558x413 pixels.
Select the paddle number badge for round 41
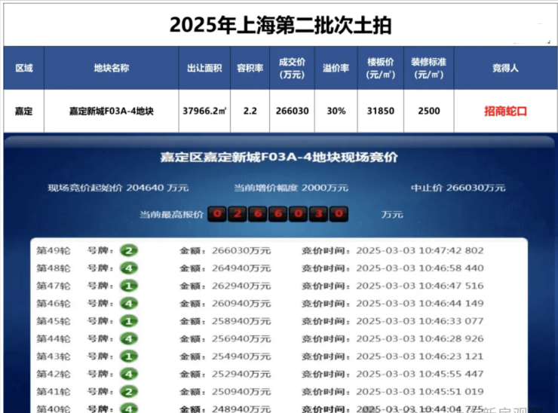pyautogui.click(x=129, y=391)
